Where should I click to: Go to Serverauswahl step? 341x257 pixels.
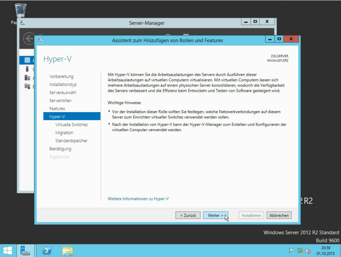[x=63, y=93]
